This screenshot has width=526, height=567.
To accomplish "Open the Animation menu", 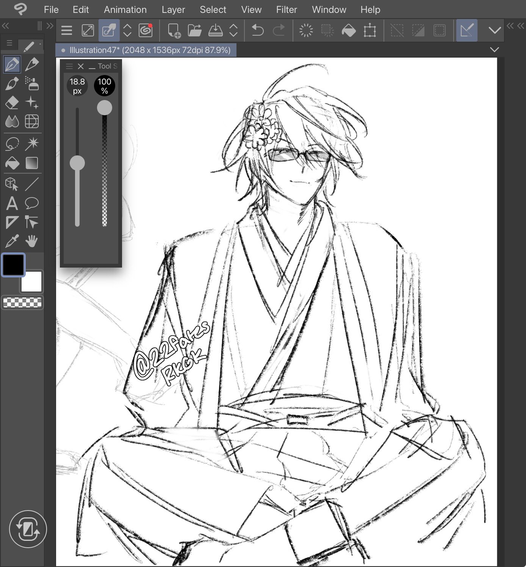I will (125, 9).
